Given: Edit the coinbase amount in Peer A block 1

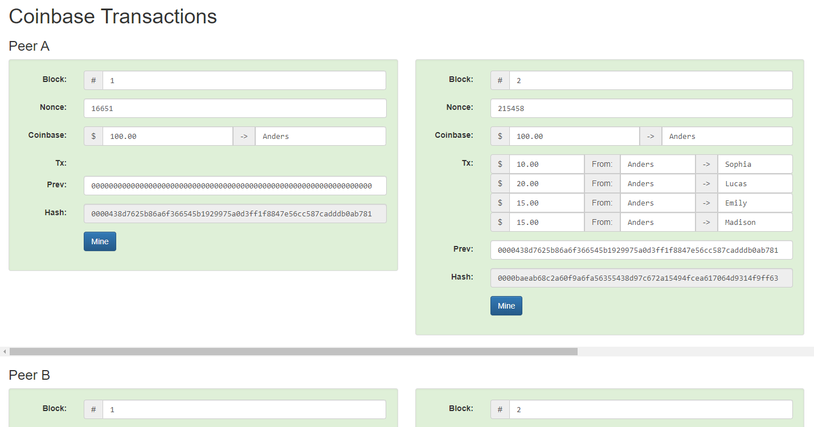Looking at the screenshot, I should click(167, 136).
